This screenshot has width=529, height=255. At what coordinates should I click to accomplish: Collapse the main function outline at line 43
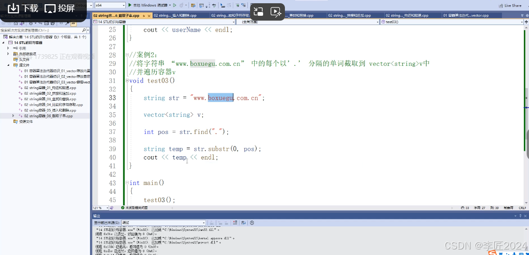(x=127, y=183)
